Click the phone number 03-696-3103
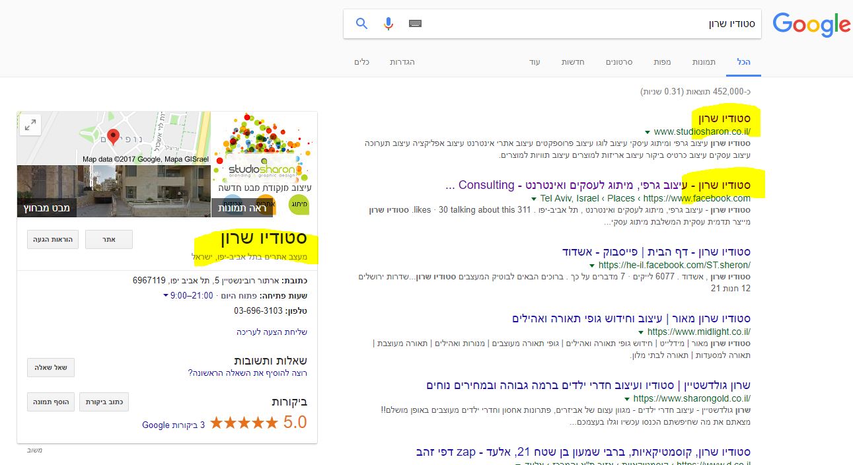 click(x=258, y=310)
